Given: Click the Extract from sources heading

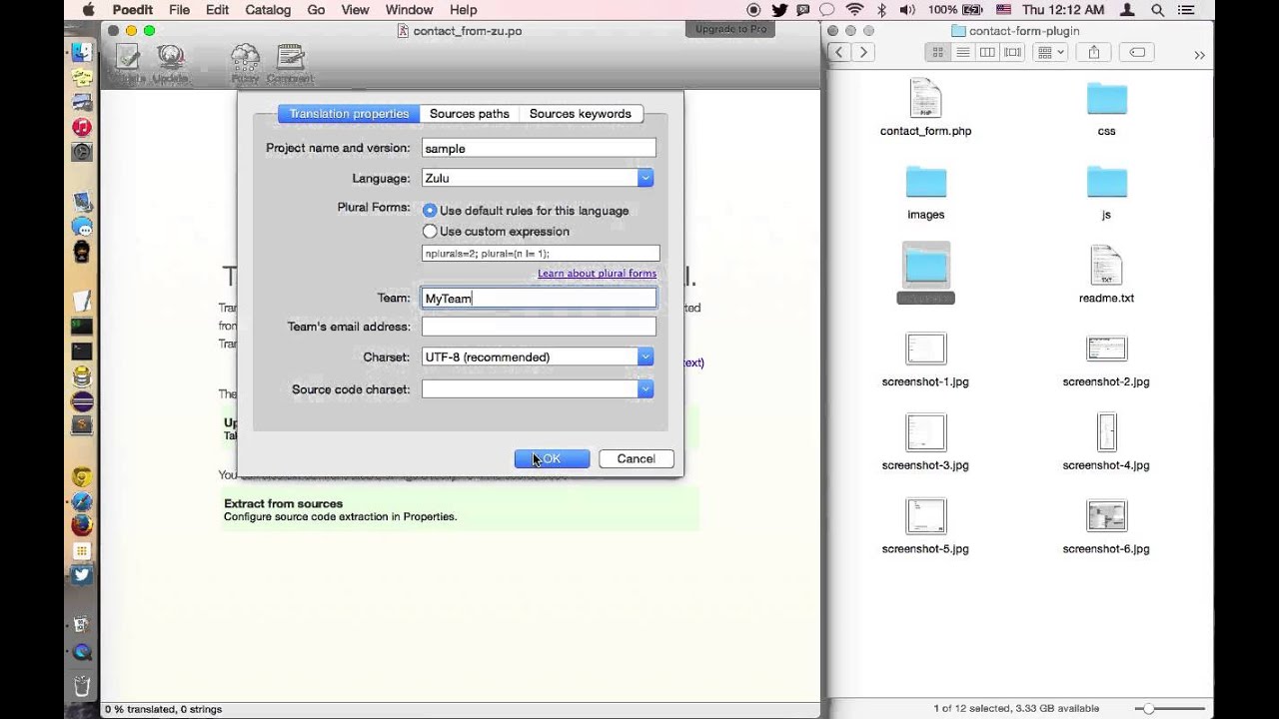Looking at the screenshot, I should 283,503.
